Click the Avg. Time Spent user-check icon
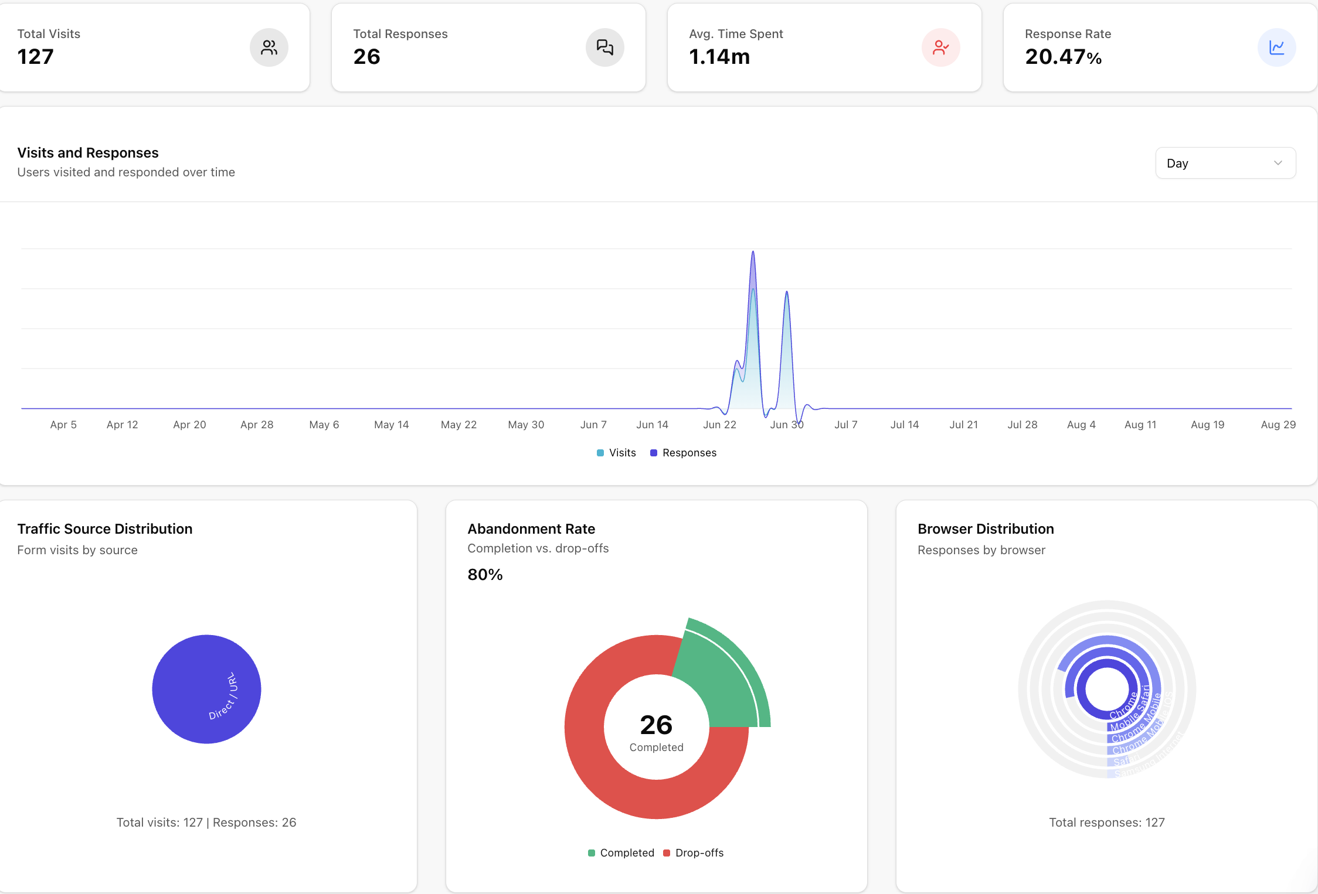Viewport: 1318px width, 894px height. click(x=940, y=47)
